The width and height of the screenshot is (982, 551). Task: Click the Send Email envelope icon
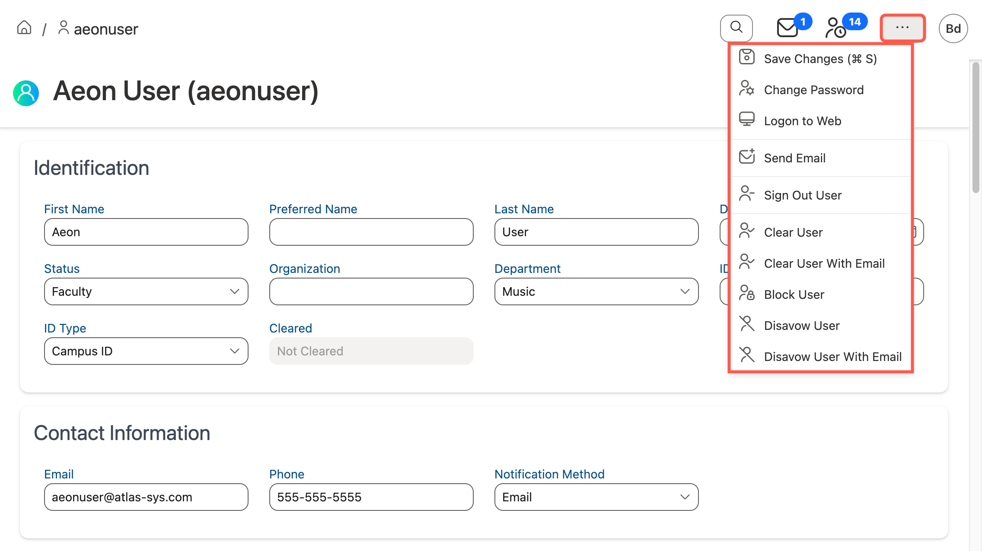(x=746, y=157)
